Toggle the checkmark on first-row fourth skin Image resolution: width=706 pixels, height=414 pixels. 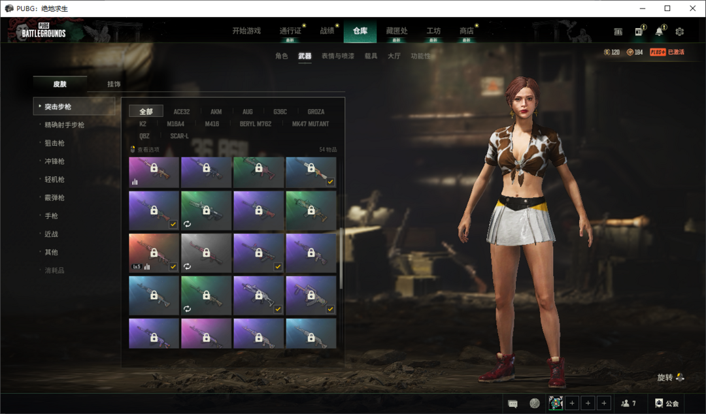click(x=331, y=182)
